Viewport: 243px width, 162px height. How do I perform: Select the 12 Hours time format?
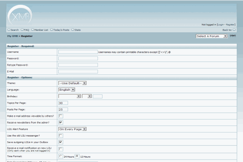click(x=77, y=156)
